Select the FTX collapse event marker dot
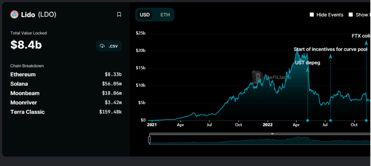This screenshot has width=371, height=166. point(366,120)
